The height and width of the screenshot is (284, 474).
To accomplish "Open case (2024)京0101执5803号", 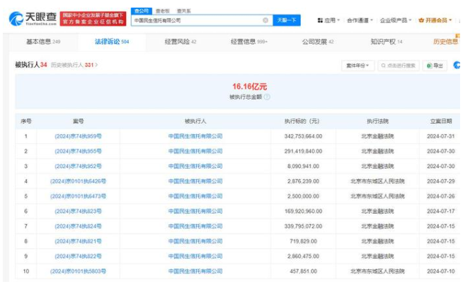I will 78,272.
